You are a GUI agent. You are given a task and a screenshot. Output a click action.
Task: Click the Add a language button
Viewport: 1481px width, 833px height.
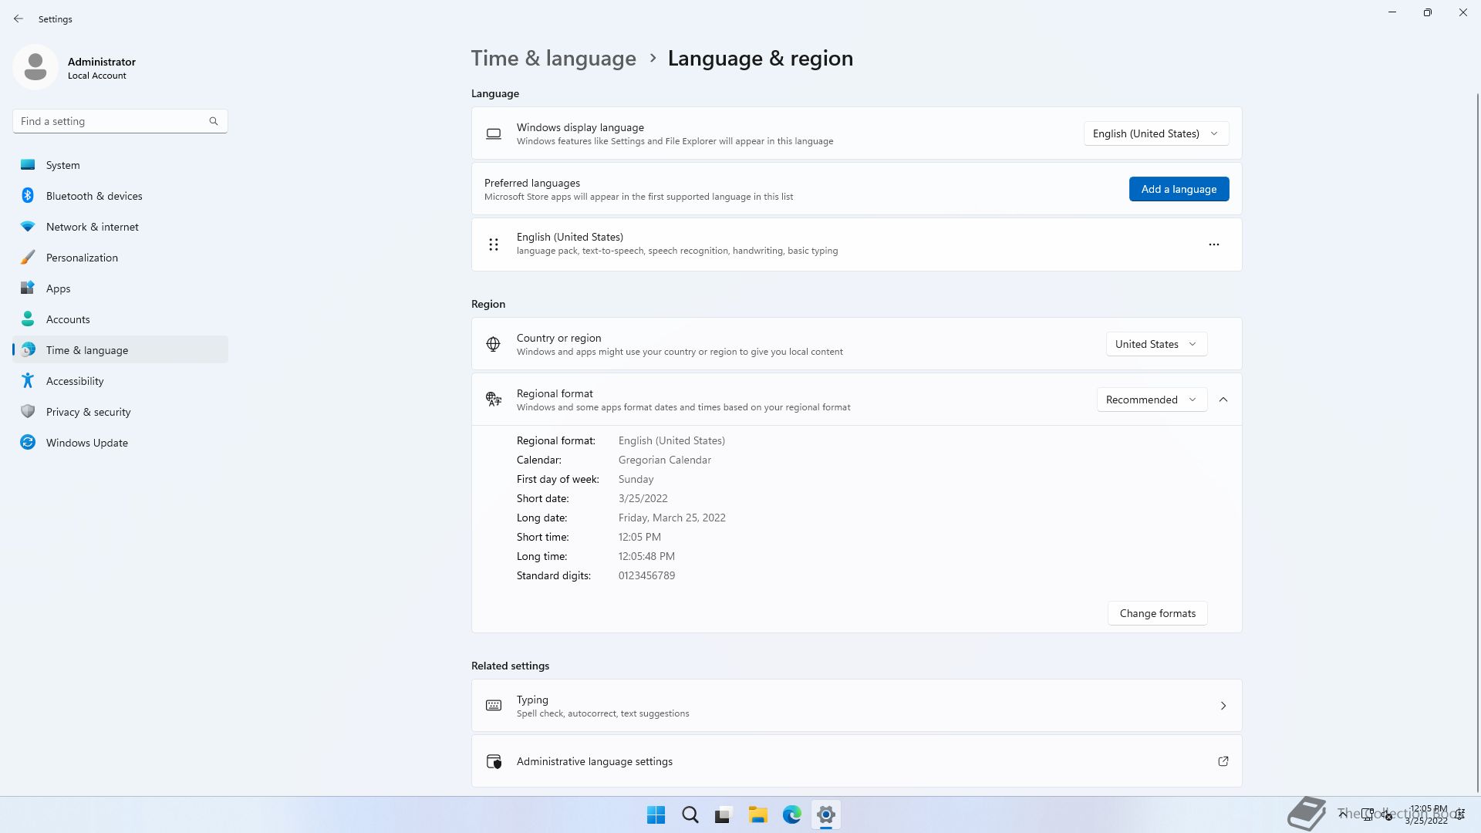pyautogui.click(x=1179, y=189)
